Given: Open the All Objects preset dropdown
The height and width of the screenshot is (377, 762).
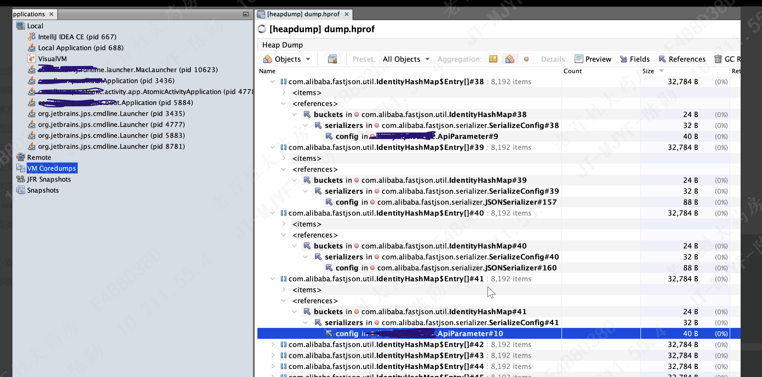Looking at the screenshot, I should pos(406,59).
